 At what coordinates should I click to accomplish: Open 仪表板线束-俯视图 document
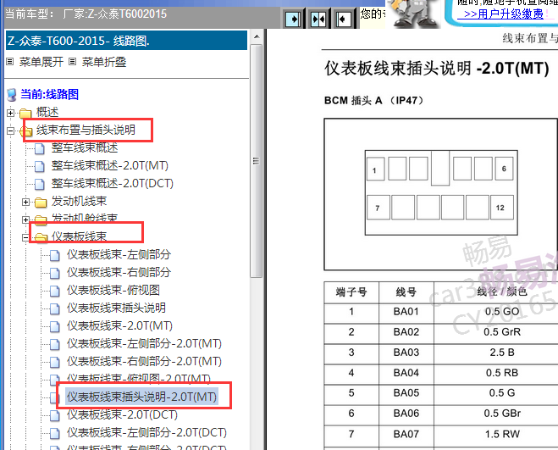[113, 290]
